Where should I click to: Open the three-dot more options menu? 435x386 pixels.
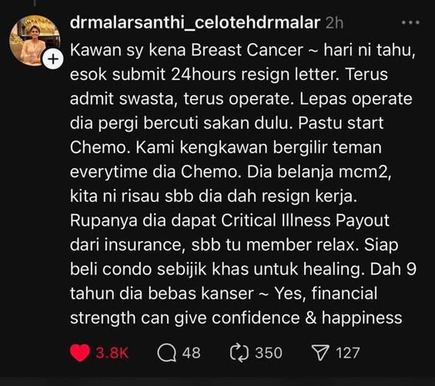410,22
